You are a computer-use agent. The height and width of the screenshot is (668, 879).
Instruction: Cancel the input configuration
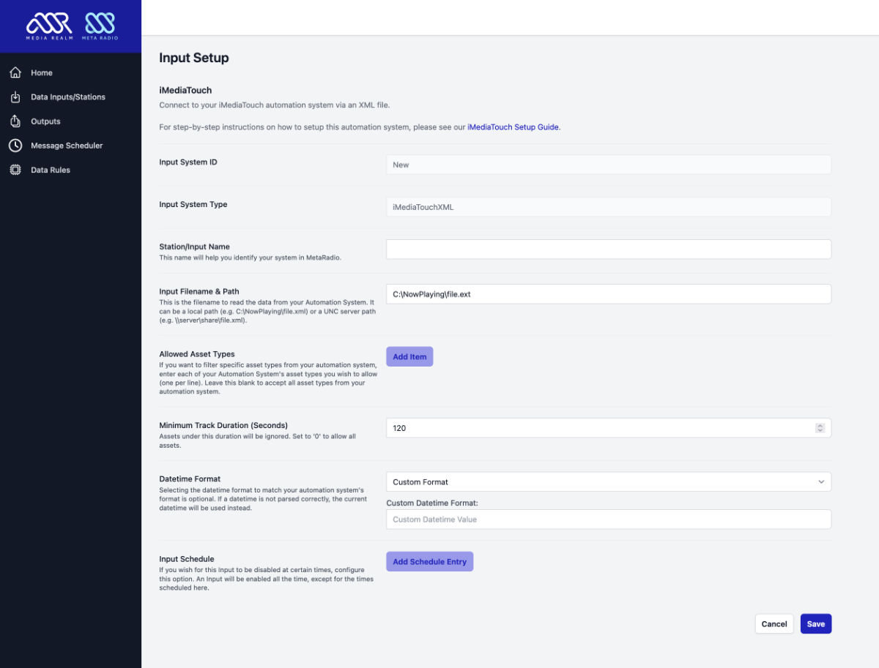pyautogui.click(x=774, y=623)
